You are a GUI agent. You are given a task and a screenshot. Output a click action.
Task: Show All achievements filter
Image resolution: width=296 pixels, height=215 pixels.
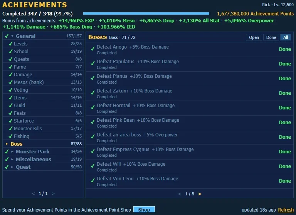point(286,37)
